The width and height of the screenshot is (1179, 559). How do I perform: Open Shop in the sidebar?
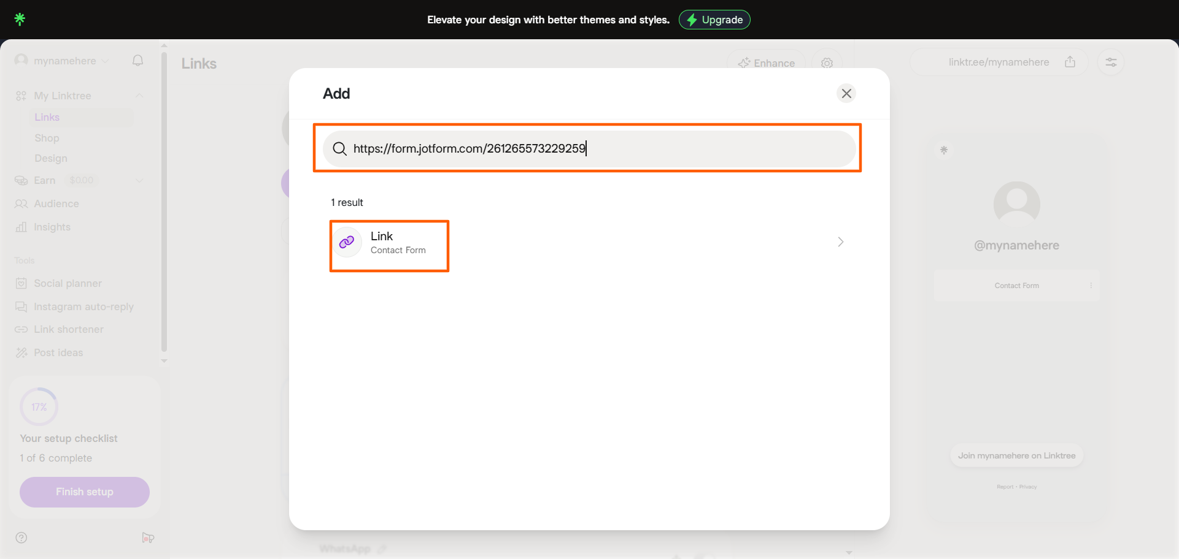[47, 138]
